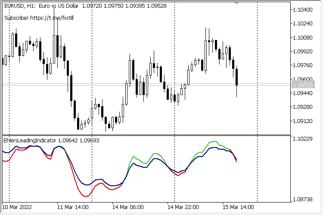Click the 1.10080 price axis label
The image size is (323, 215).
[302, 37]
